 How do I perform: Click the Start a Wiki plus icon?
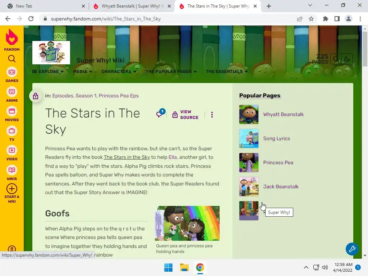pos(12,189)
